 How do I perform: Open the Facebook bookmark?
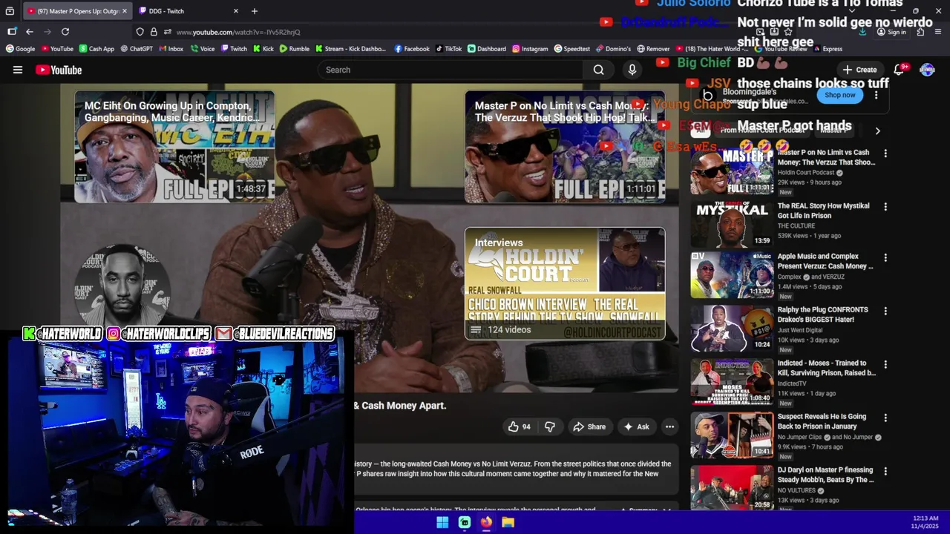412,49
